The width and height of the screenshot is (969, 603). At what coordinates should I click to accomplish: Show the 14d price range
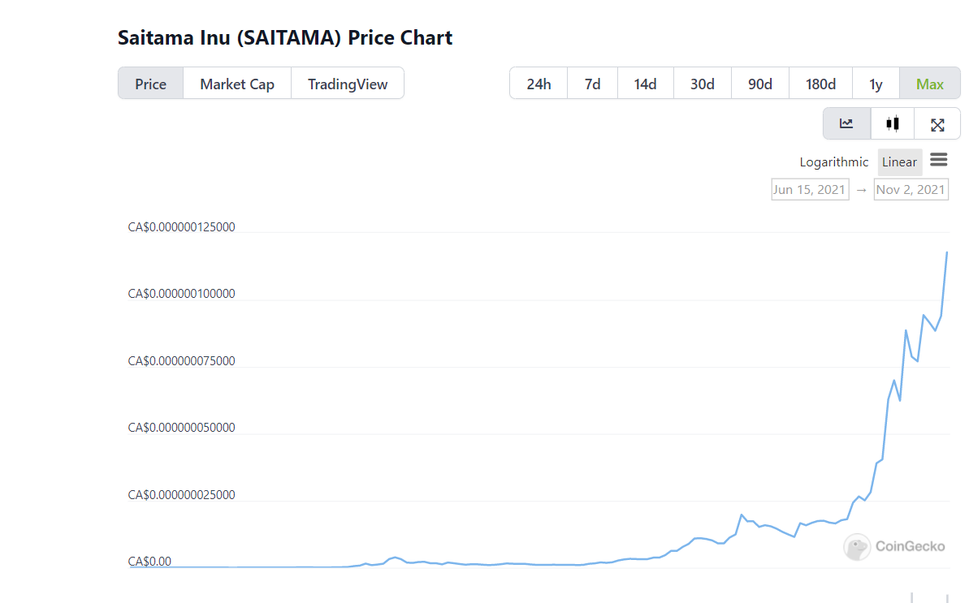pos(646,84)
